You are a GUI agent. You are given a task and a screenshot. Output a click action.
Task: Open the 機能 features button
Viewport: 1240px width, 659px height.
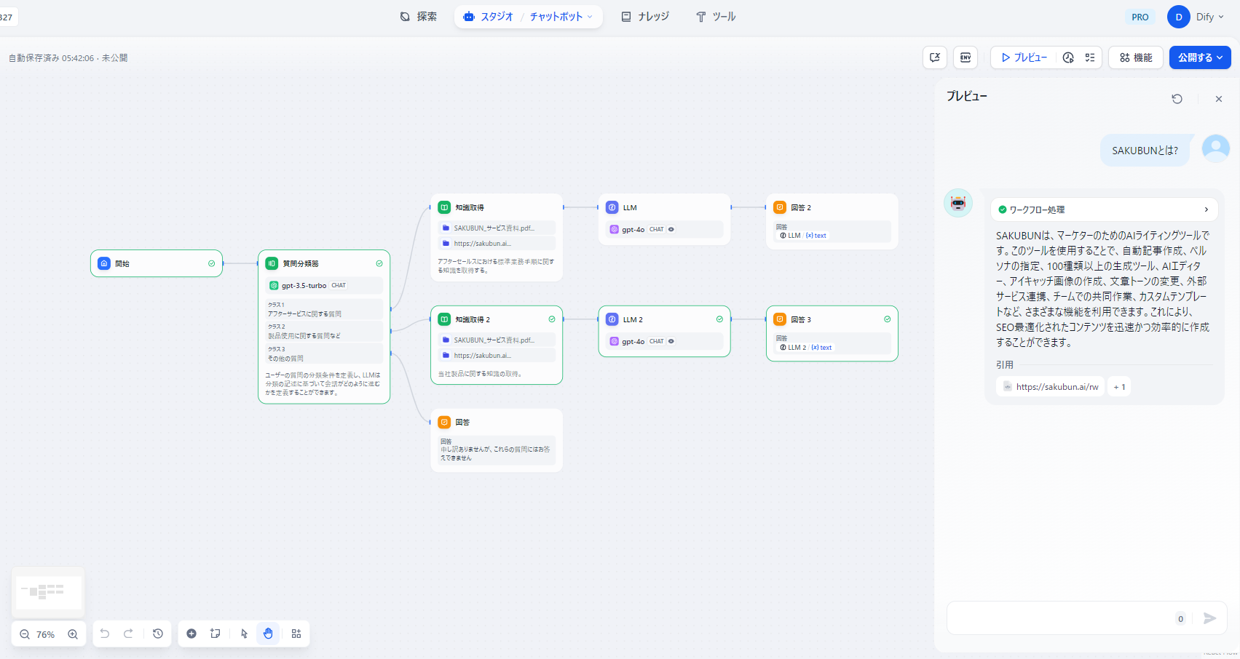point(1136,57)
